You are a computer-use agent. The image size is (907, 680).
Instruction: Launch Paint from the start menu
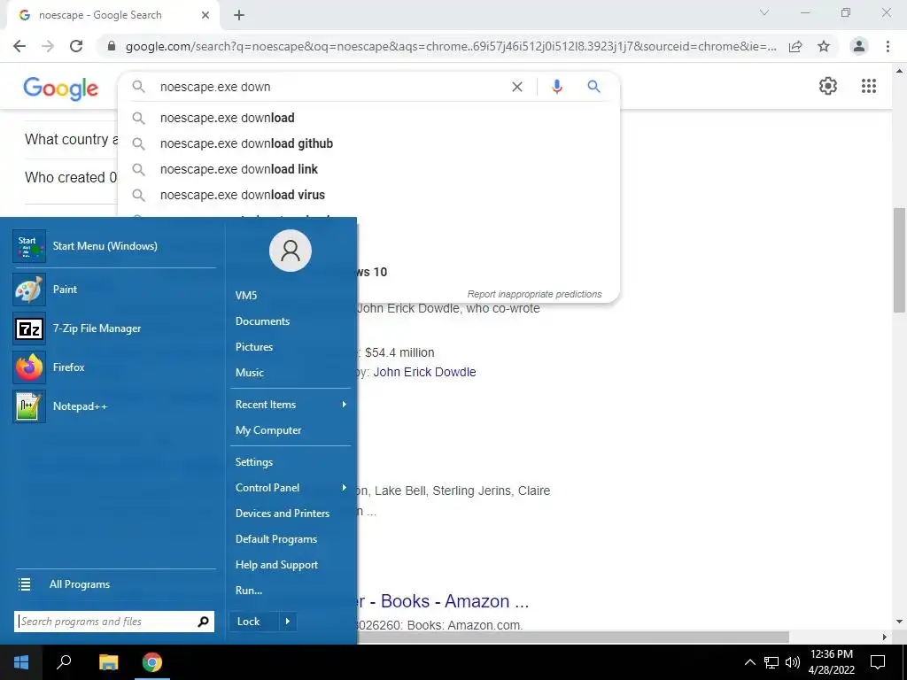114,290
